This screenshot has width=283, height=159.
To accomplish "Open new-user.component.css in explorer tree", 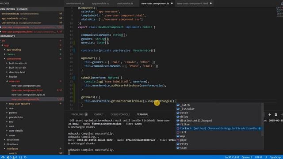I will pyautogui.click(x=26, y=86).
